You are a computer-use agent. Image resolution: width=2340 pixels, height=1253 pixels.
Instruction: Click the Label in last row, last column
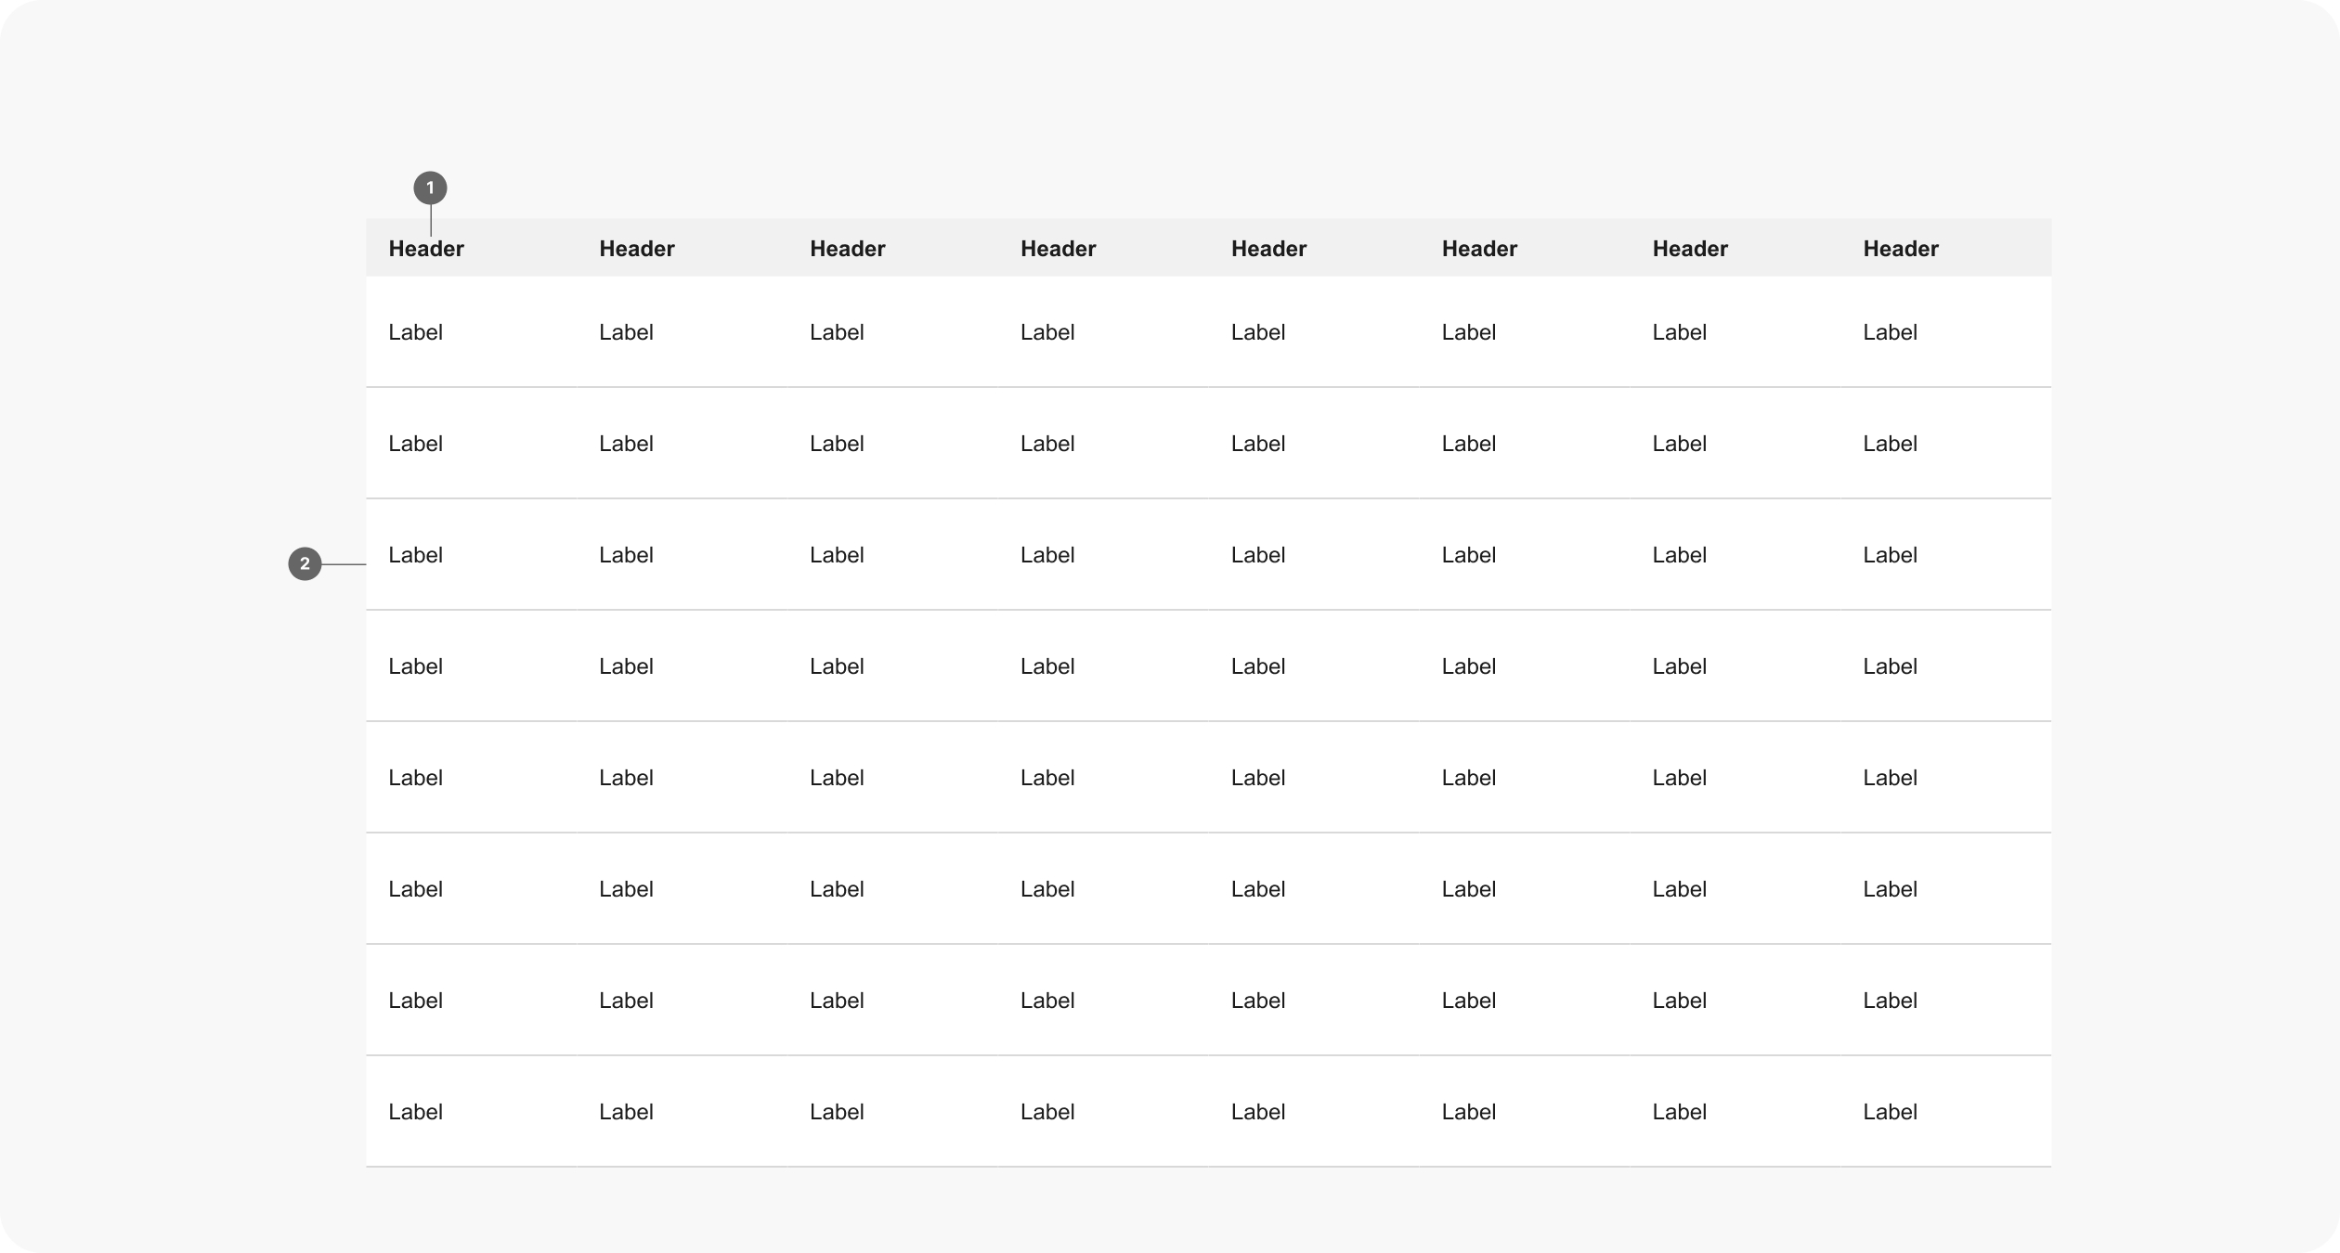pos(1890,1112)
